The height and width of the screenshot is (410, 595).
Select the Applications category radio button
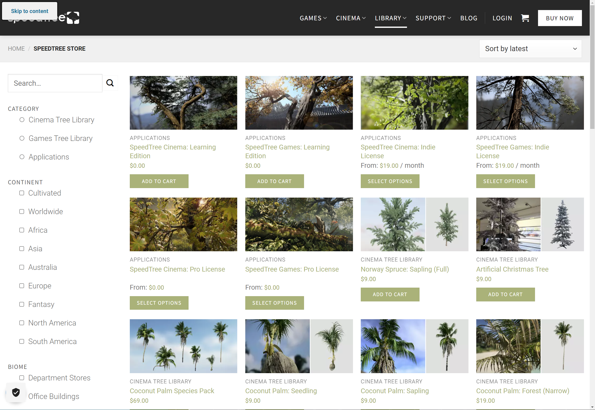(x=22, y=157)
